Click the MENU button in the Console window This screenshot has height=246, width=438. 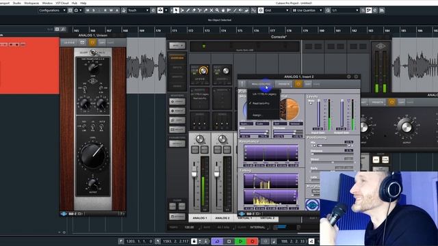(x=177, y=46)
